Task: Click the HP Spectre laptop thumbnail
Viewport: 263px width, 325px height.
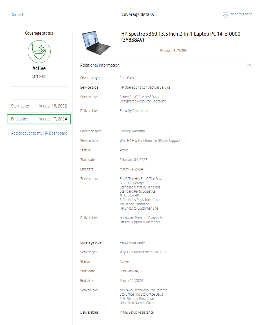Action: 96,43
